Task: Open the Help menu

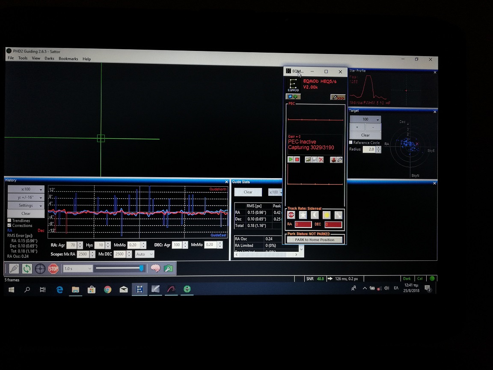Action: click(x=87, y=59)
